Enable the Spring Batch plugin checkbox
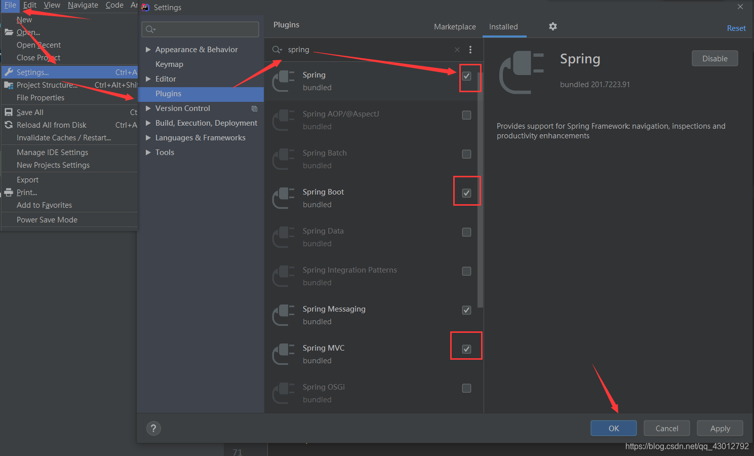The height and width of the screenshot is (456, 754). point(467,154)
